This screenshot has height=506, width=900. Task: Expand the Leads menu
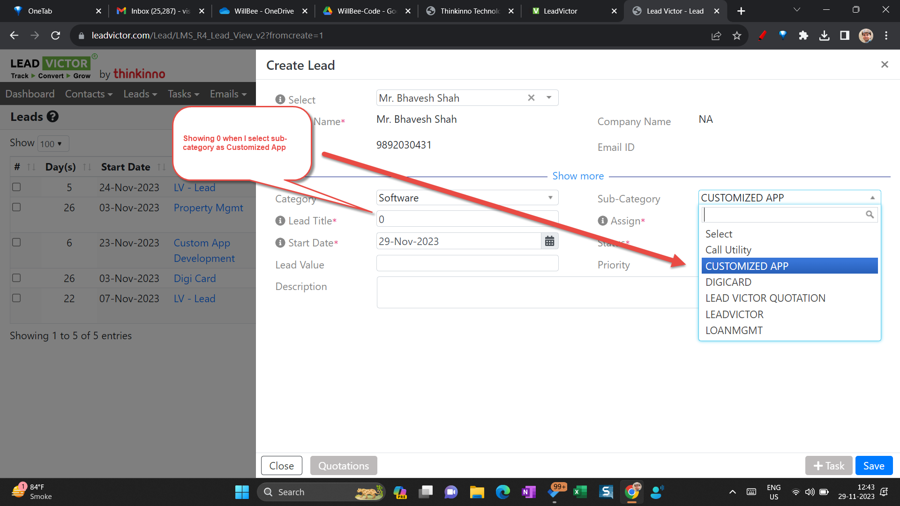[x=140, y=94]
